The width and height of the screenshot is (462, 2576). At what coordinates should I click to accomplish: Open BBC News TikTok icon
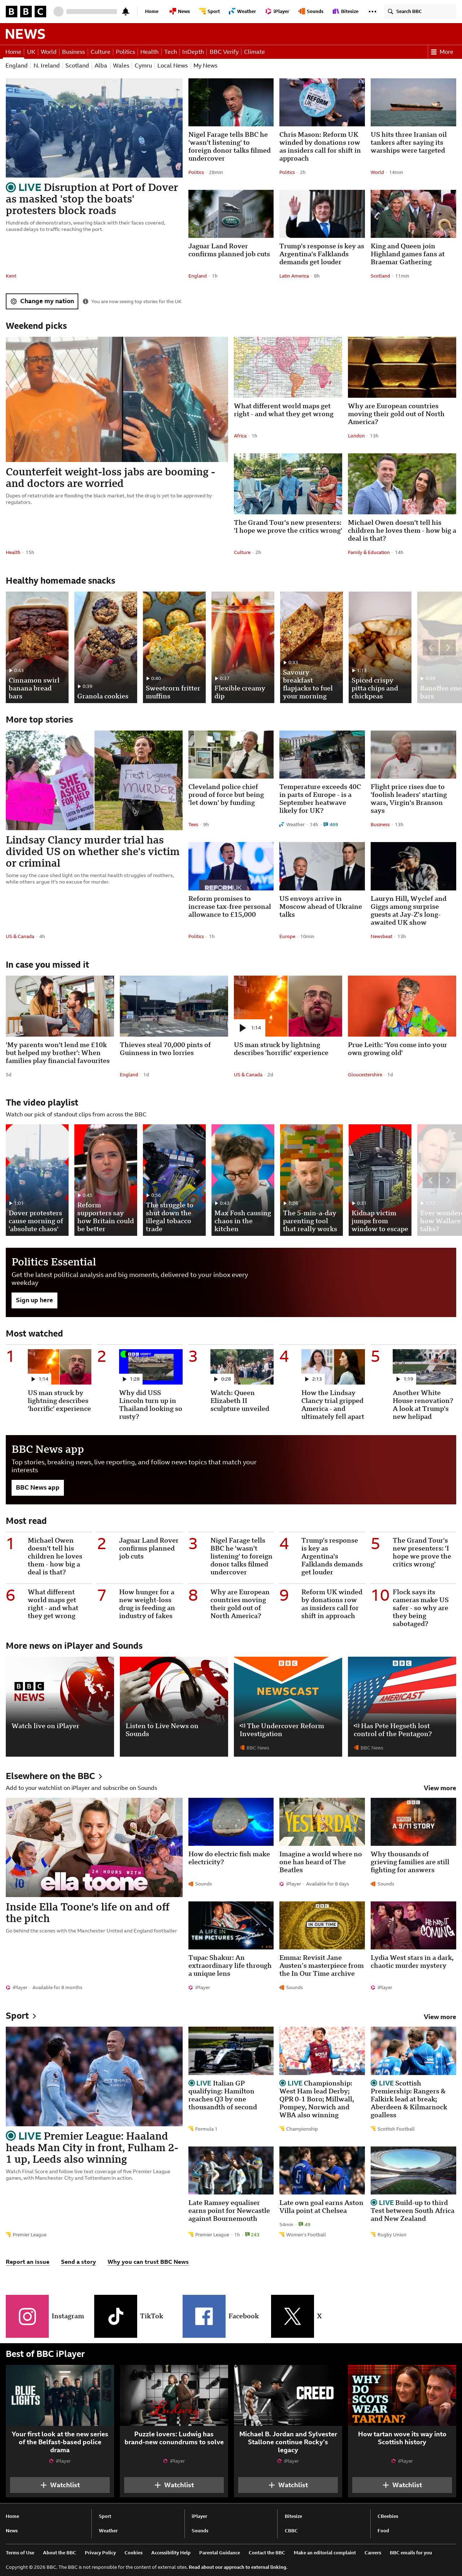[x=115, y=2316]
